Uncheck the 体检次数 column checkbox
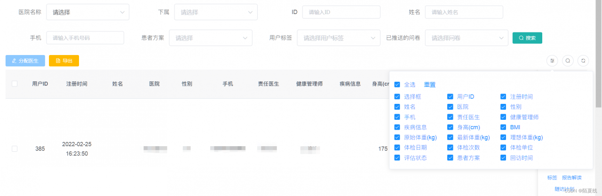This screenshot has width=602, height=196. point(451,148)
